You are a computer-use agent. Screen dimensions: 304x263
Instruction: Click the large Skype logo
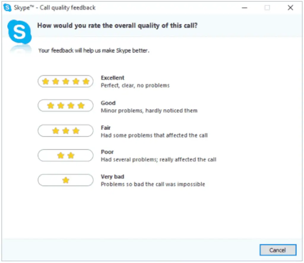point(19,32)
